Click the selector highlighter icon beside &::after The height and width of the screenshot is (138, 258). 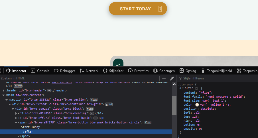pyautogui.click(x=197, y=88)
